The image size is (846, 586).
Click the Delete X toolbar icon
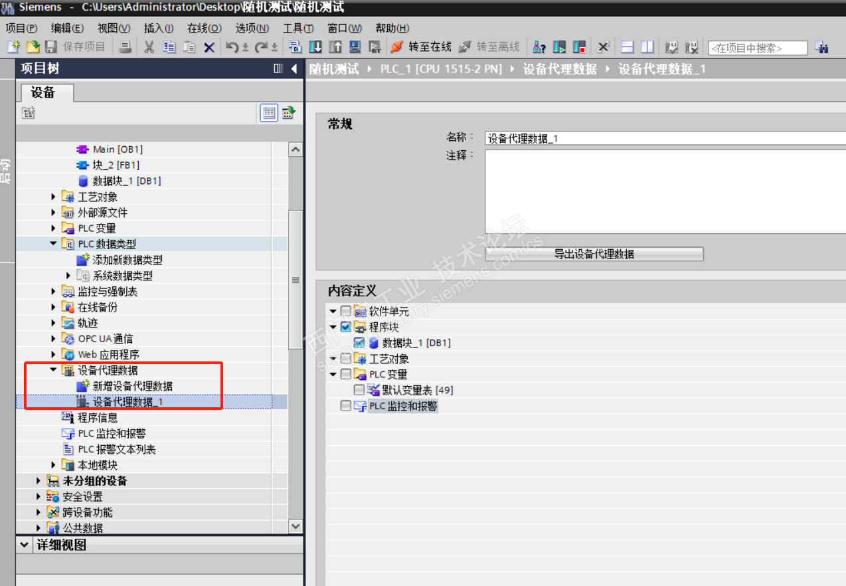point(209,47)
